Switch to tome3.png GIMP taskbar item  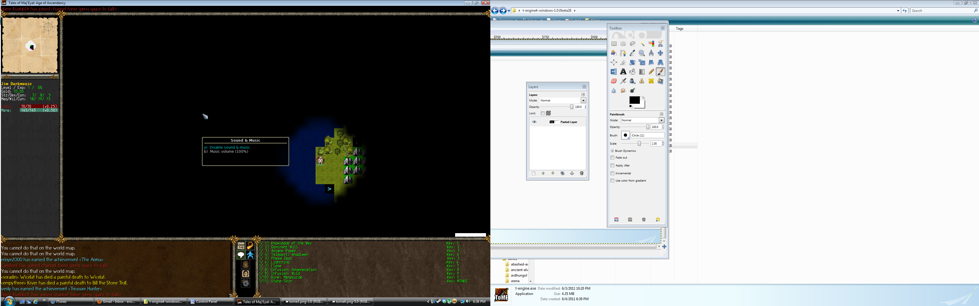click(304, 301)
